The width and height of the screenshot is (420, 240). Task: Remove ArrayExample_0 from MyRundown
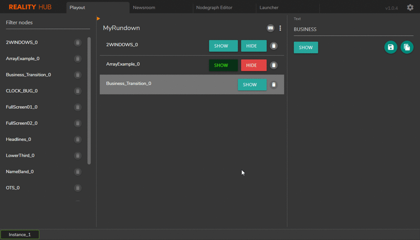tap(274, 65)
